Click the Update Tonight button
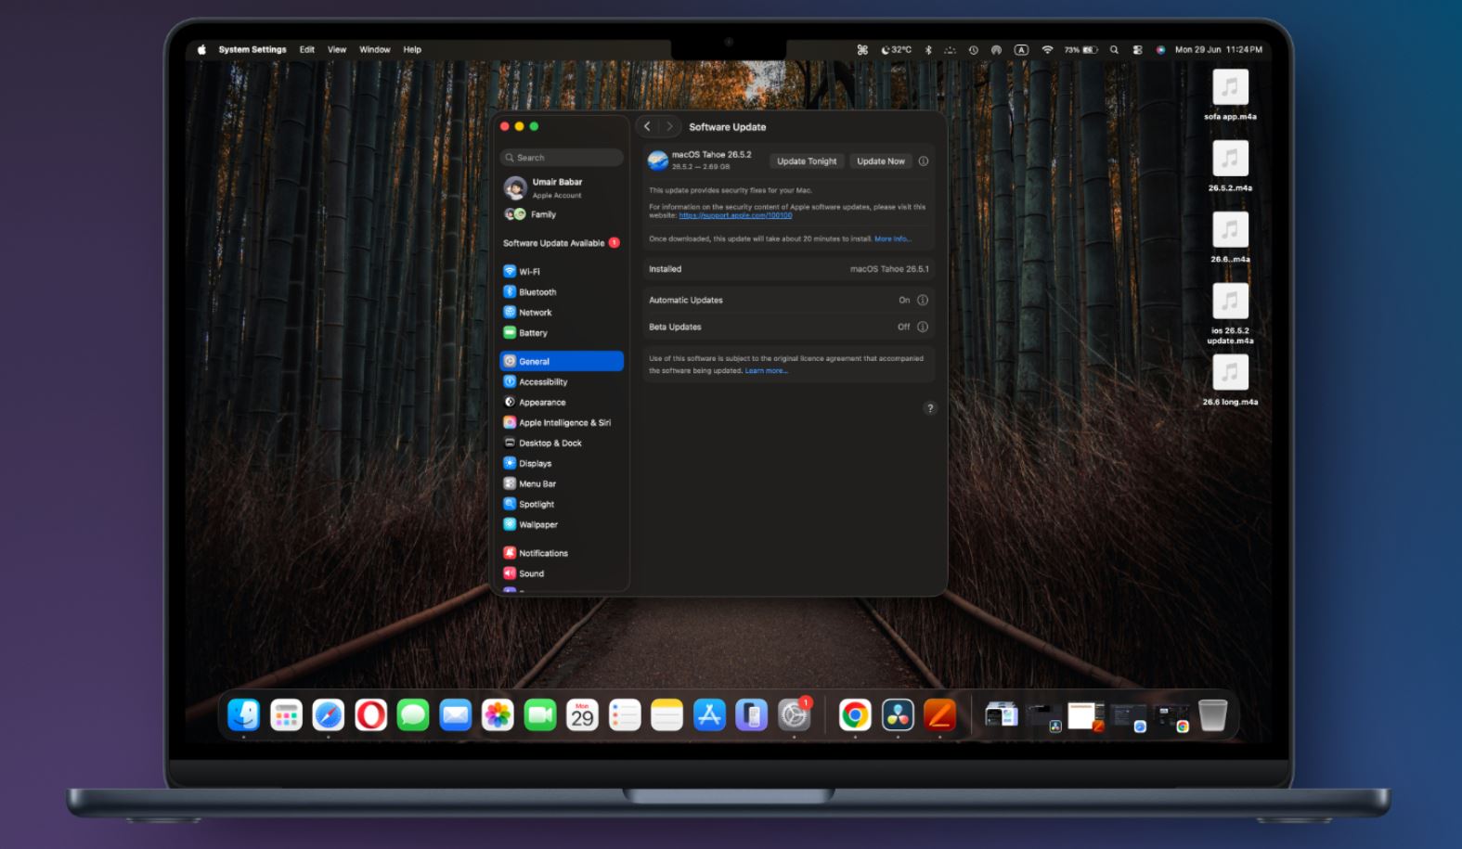 click(x=807, y=161)
